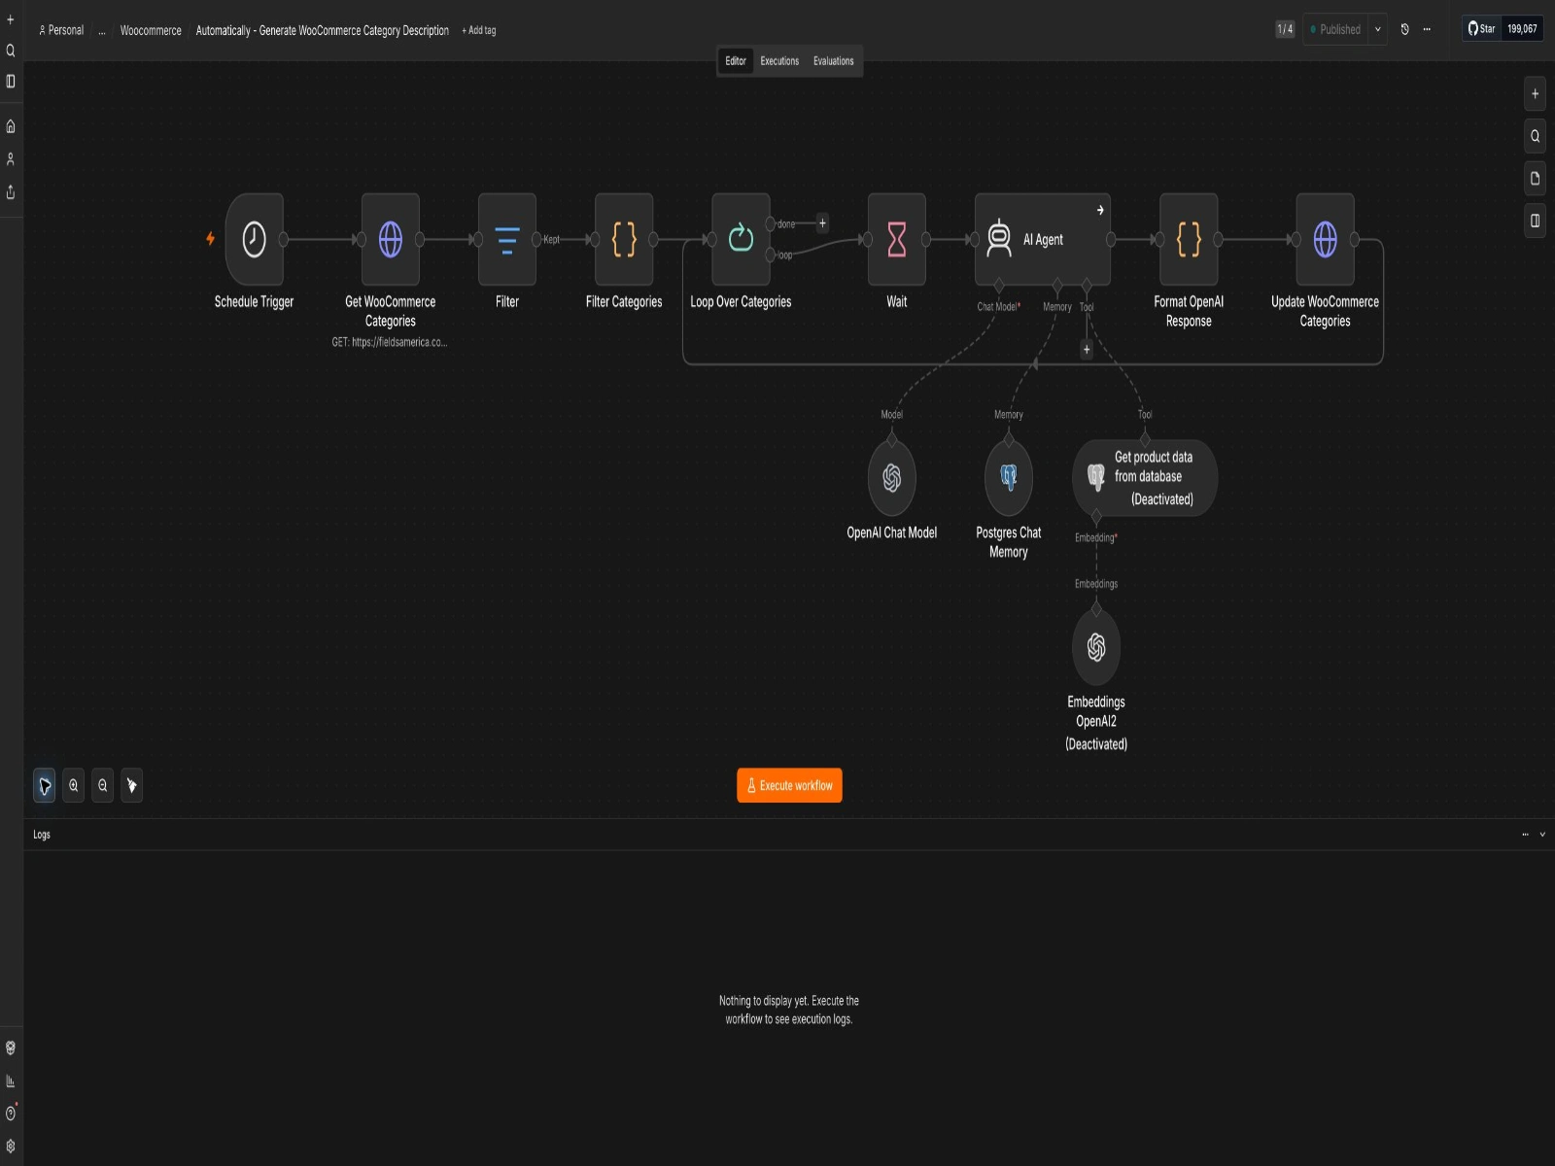Open the node search on the canvas right side

click(1535, 136)
